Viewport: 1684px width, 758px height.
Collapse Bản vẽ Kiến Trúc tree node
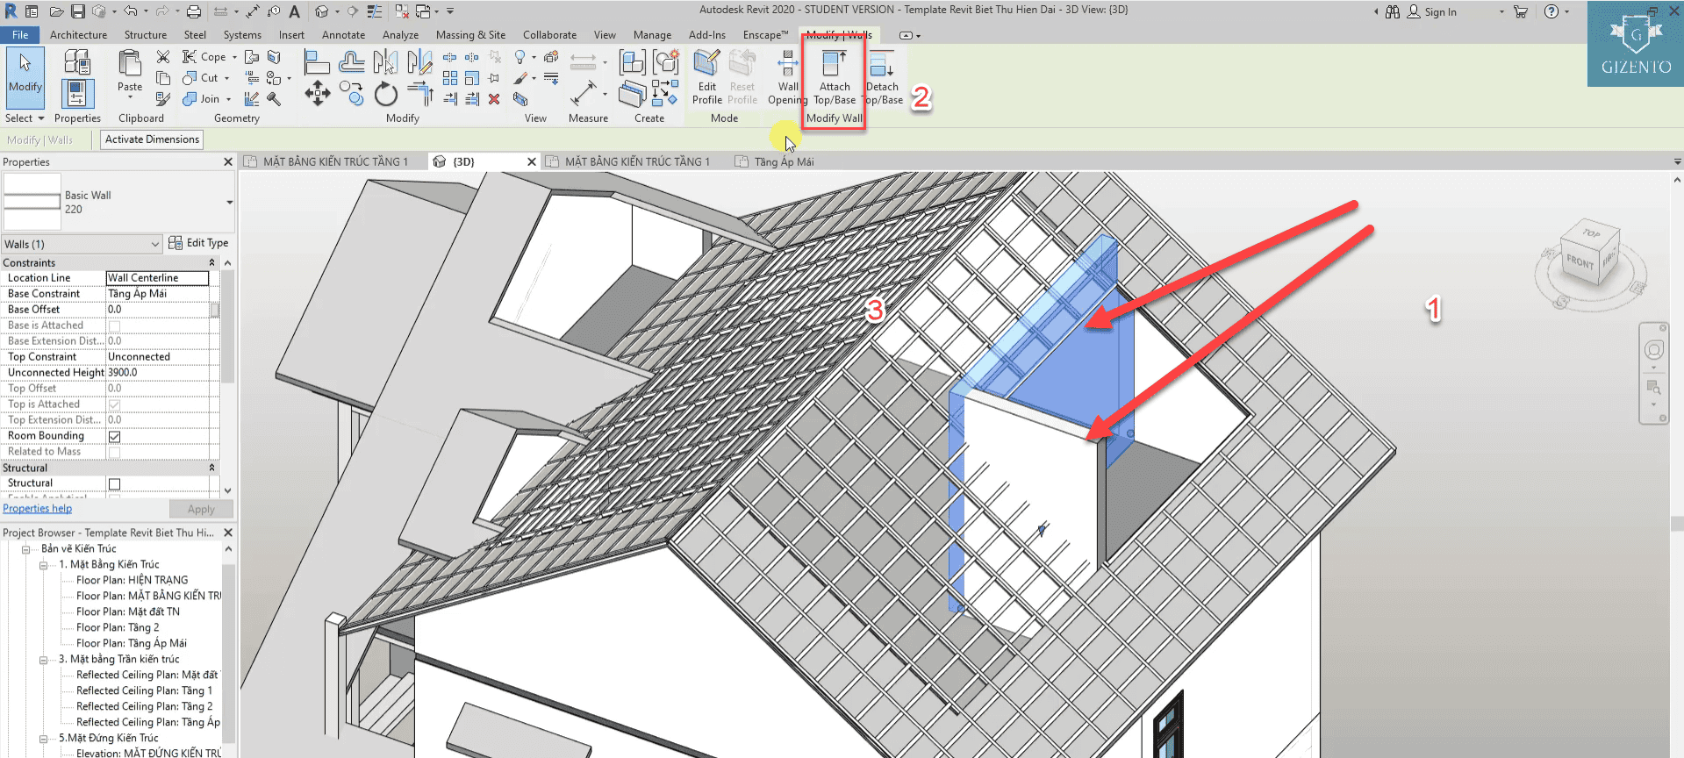pyautogui.click(x=25, y=549)
